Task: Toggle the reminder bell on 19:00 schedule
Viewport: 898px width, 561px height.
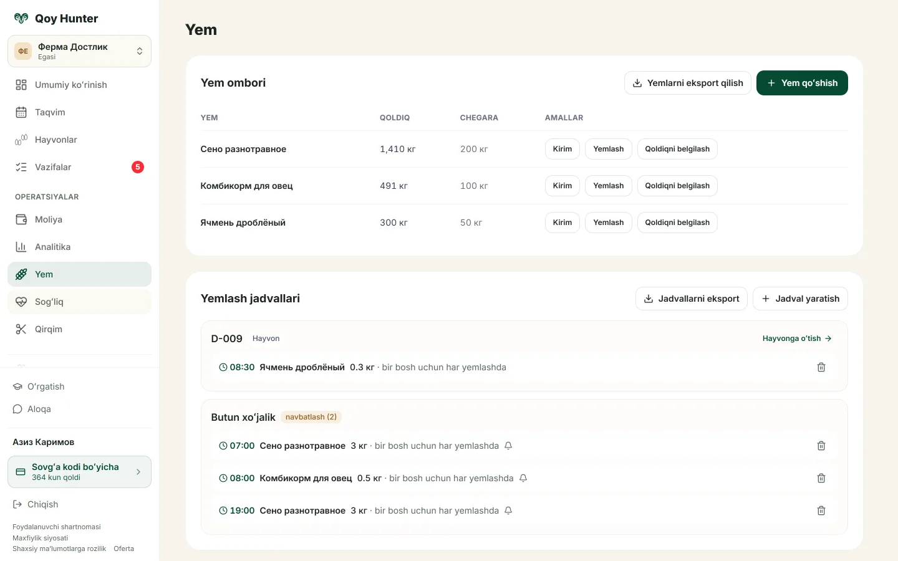Action: (508, 511)
